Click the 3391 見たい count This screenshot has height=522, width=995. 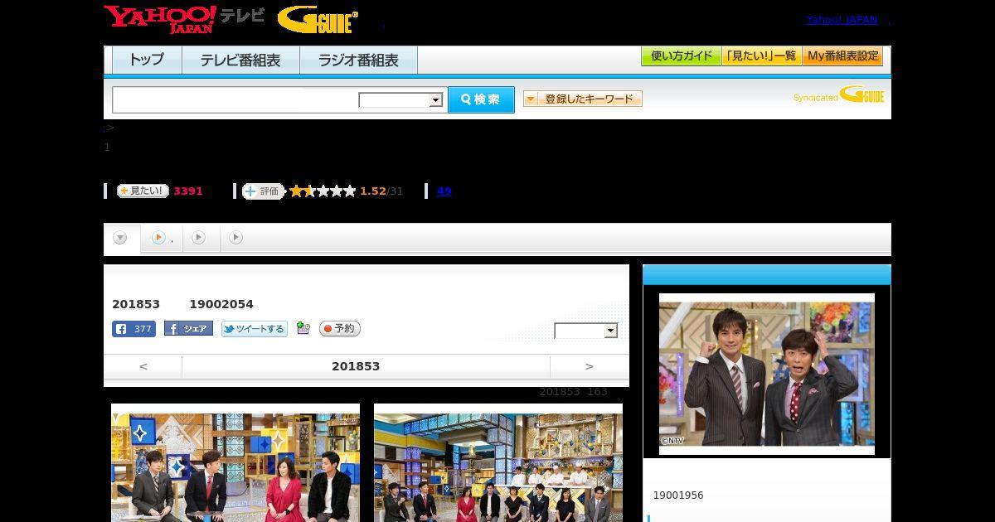[188, 191]
